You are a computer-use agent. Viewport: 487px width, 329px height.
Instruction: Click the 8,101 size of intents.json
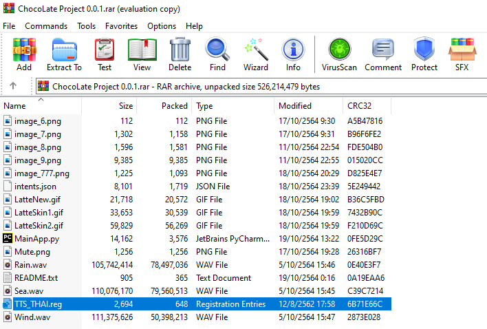pos(123,187)
